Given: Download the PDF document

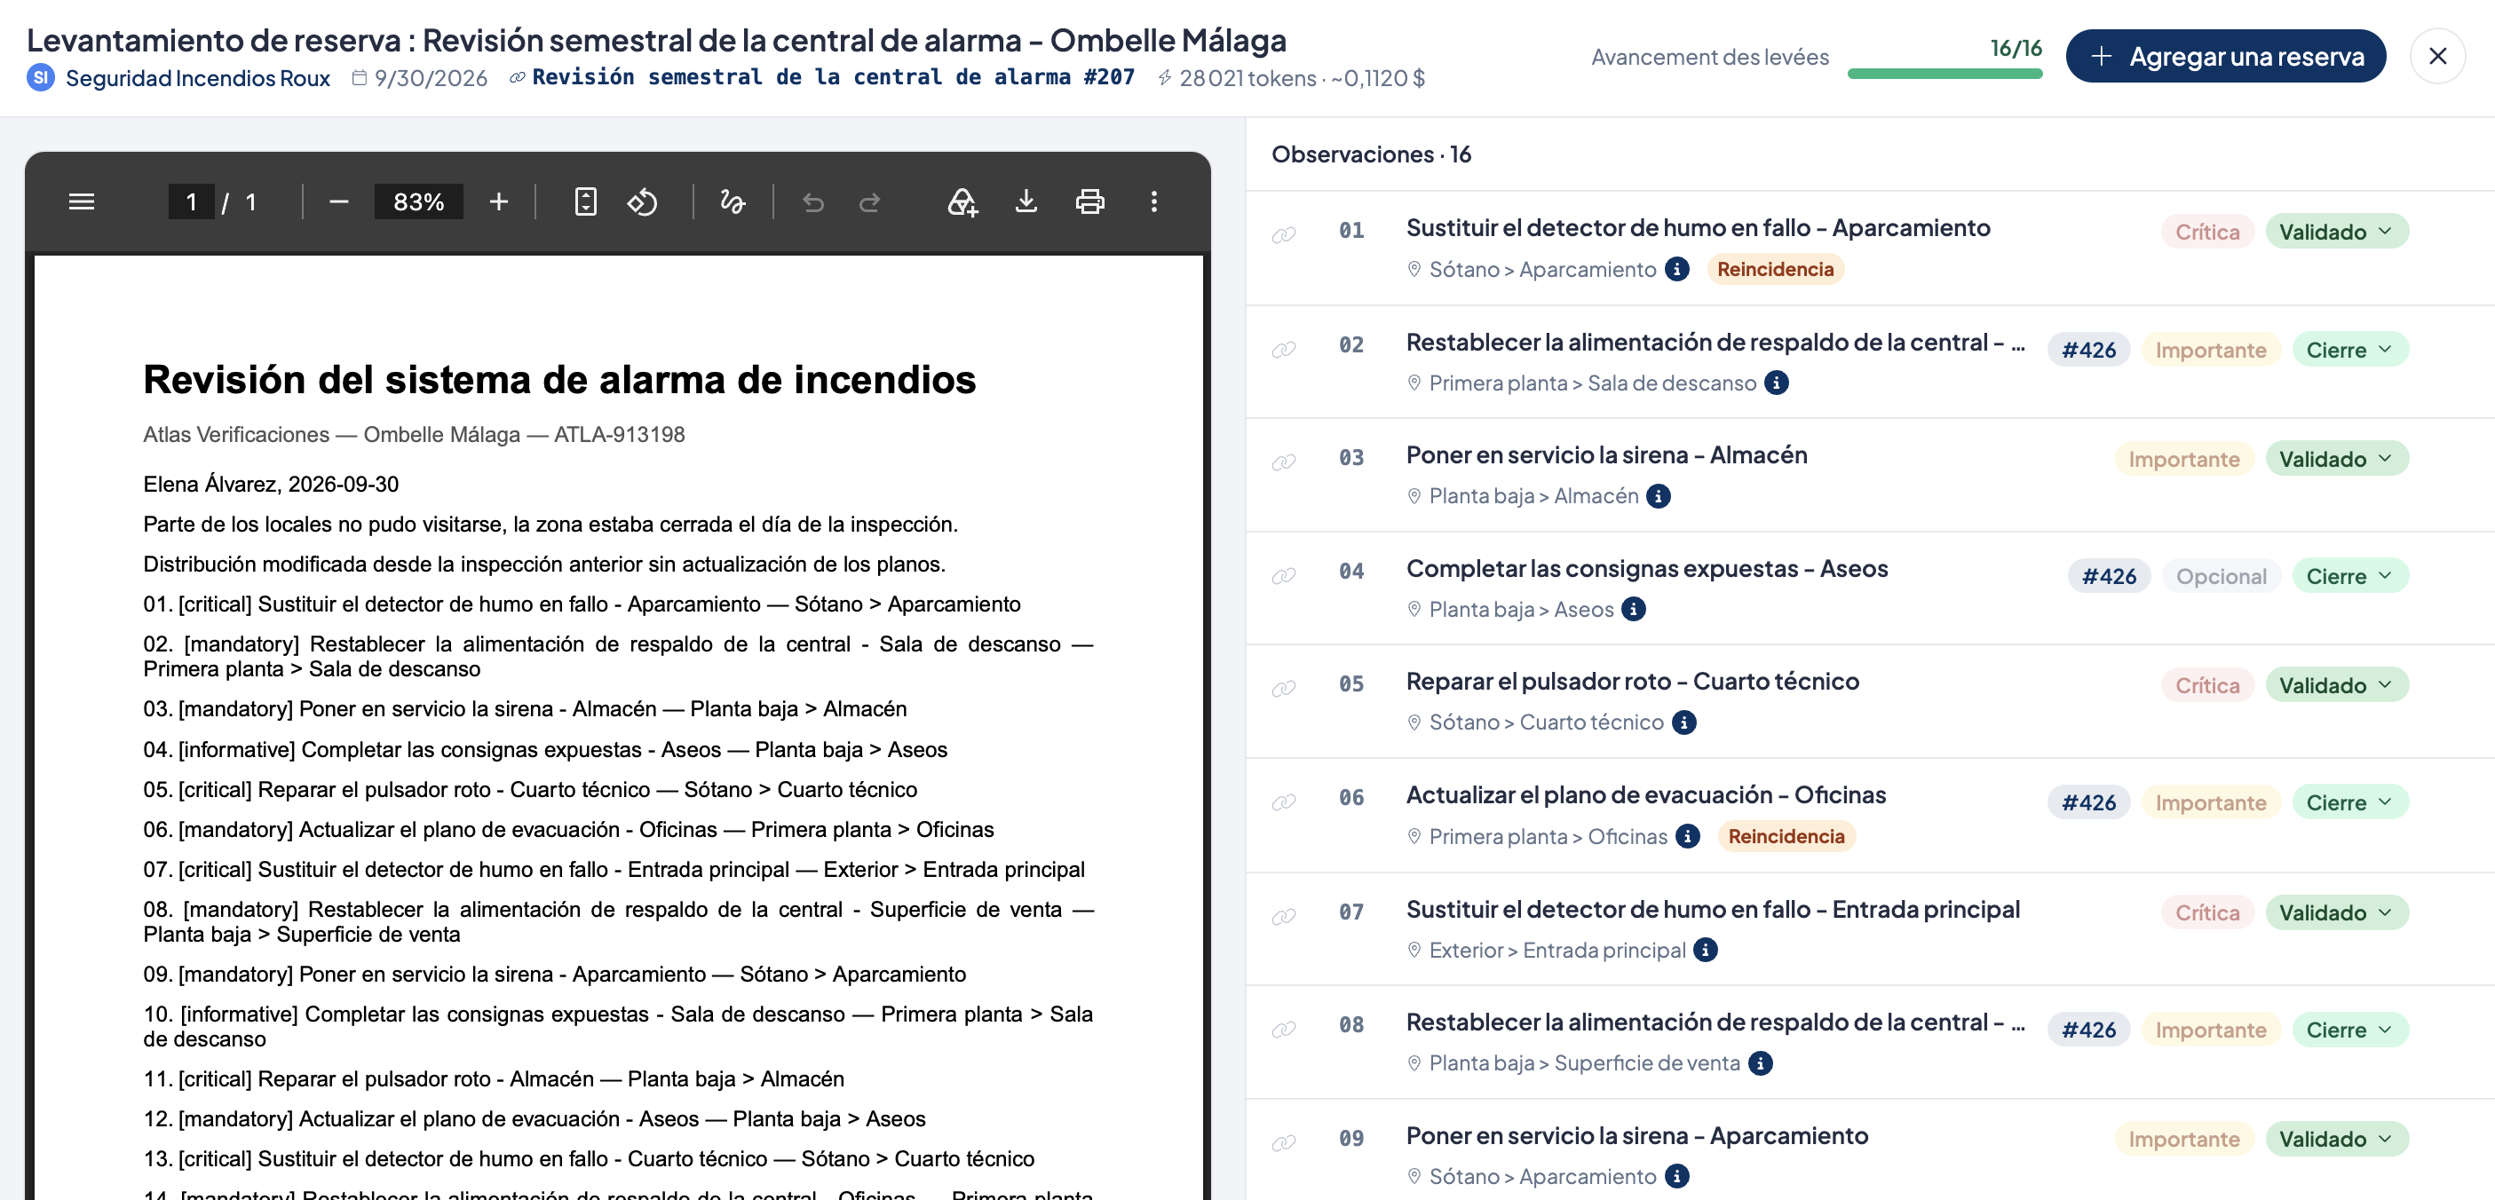Looking at the screenshot, I should [1026, 201].
